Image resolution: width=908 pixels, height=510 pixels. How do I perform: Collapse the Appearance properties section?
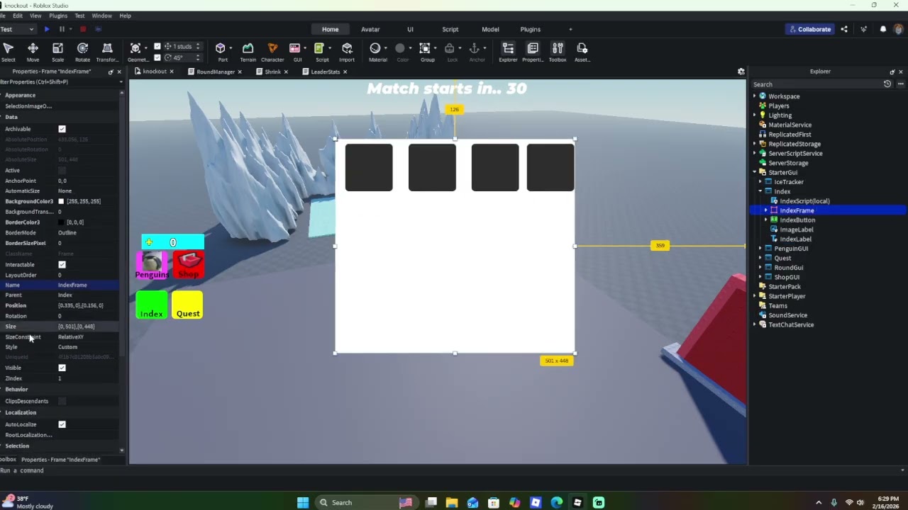click(2, 95)
